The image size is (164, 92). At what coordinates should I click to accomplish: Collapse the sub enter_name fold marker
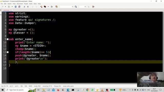pyautogui.click(x=8, y=39)
